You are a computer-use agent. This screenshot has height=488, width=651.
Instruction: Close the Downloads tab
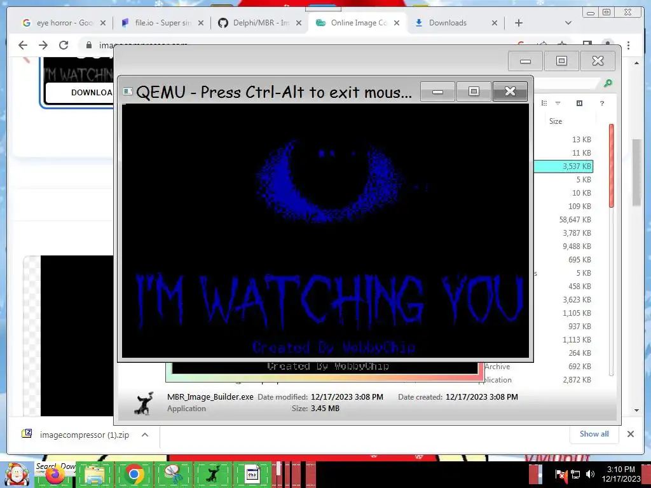(495, 23)
